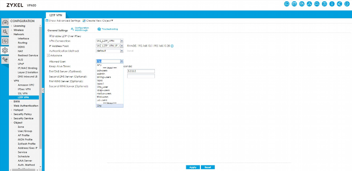Open the help book icon
Screen dimensions: 352x171
[x=324, y=4]
